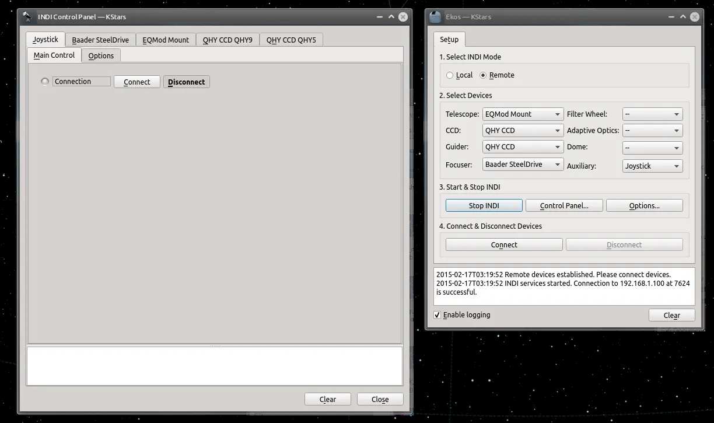This screenshot has height=423, width=714.
Task: Click the Connection status indicator light
Action: click(x=45, y=82)
